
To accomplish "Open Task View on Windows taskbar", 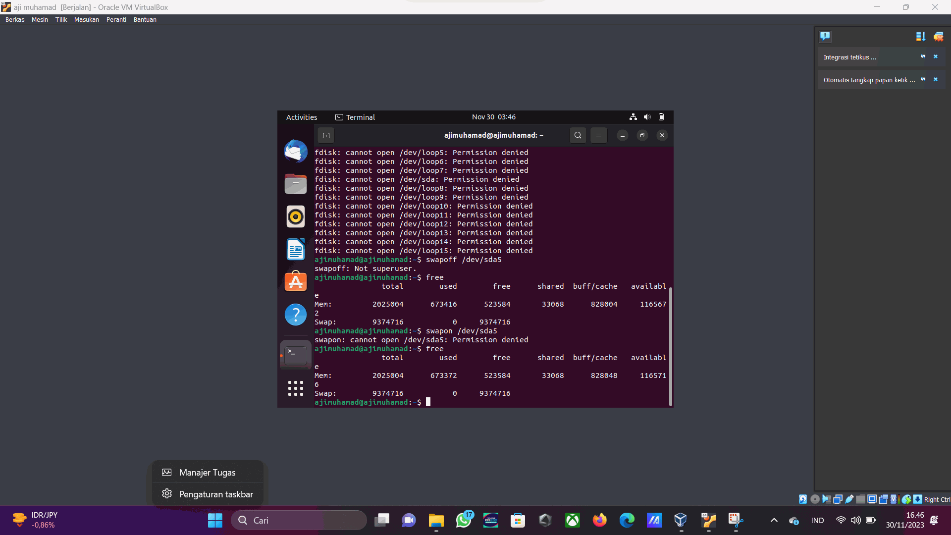I will pyautogui.click(x=382, y=520).
